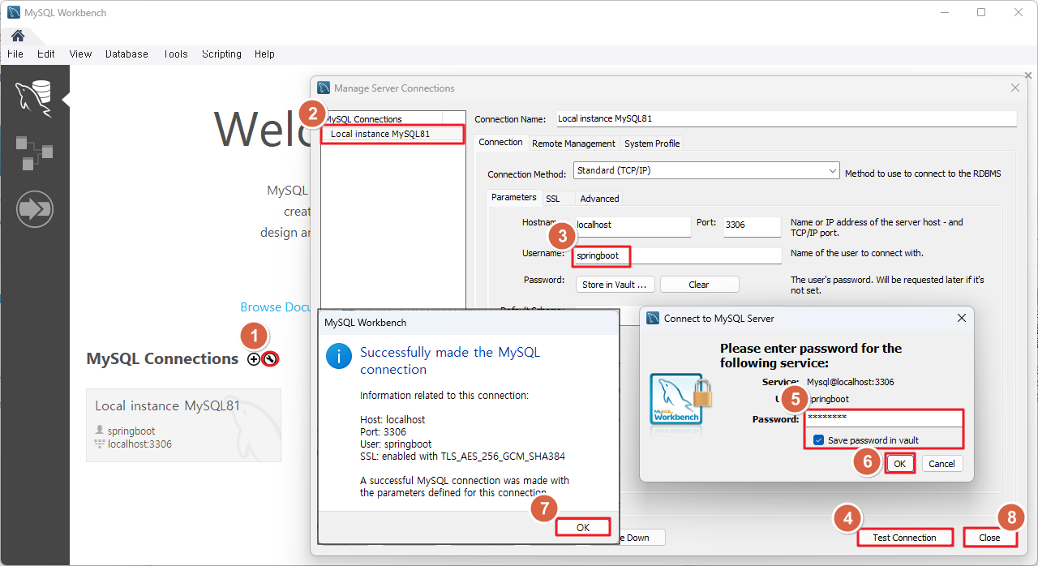Select the SSL sub-tab

(552, 199)
